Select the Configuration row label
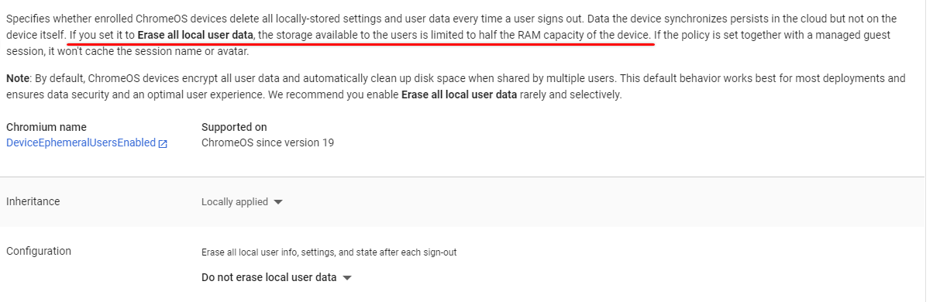This screenshot has width=940, height=302. [x=39, y=251]
